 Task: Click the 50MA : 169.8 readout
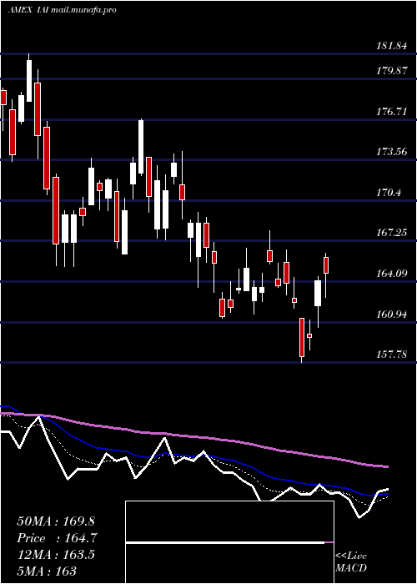[58, 521]
